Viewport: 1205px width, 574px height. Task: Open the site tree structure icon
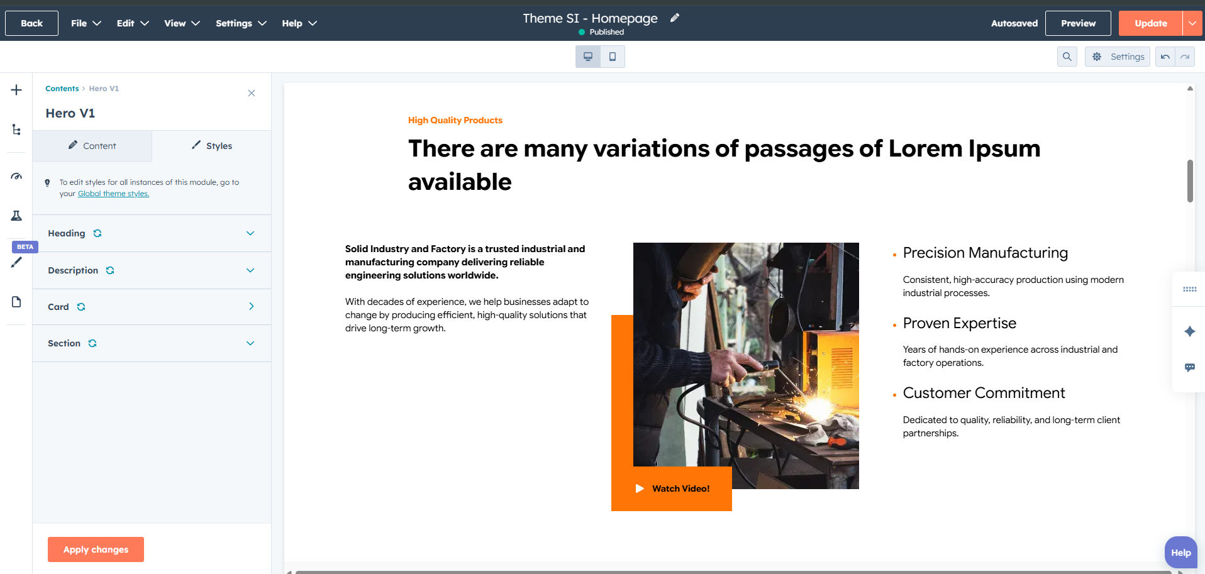click(16, 130)
